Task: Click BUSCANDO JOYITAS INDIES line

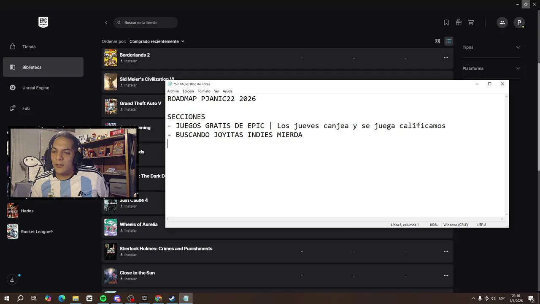Action: tap(235, 135)
